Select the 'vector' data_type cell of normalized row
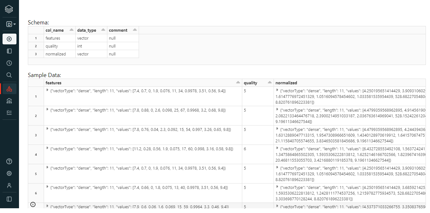This screenshot has height=213, width=430. pos(91,54)
